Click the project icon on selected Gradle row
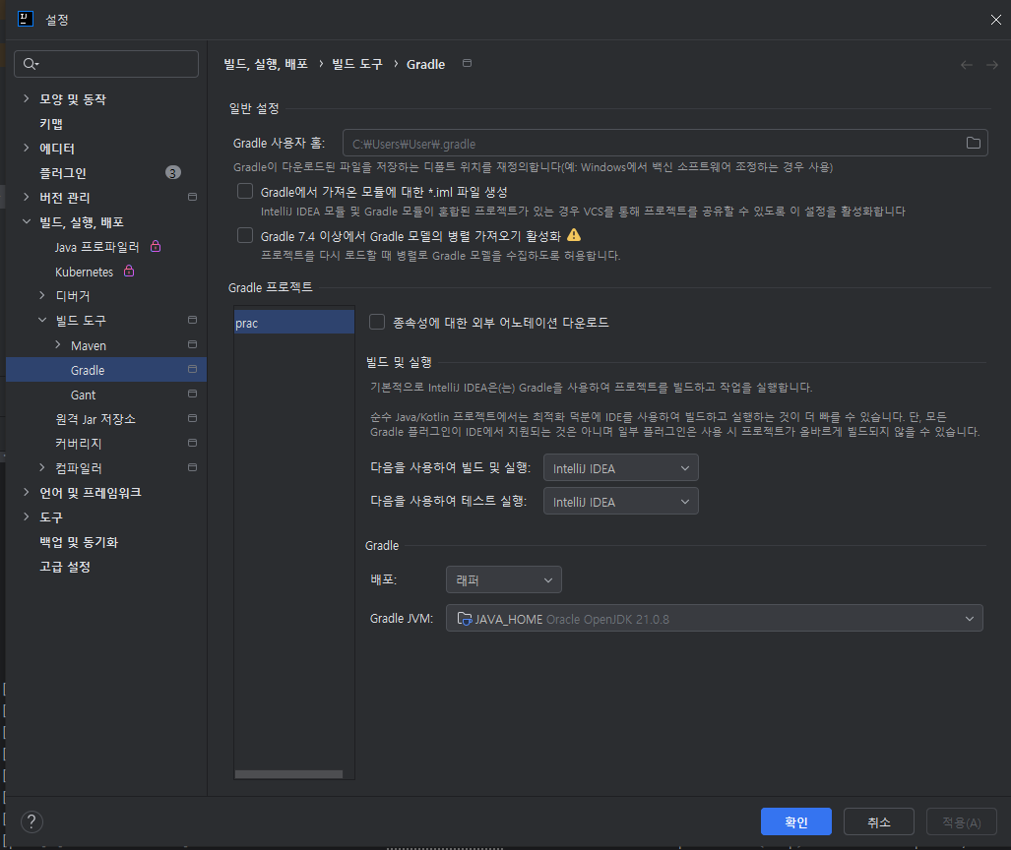Screen dimensions: 1011x850 point(192,369)
